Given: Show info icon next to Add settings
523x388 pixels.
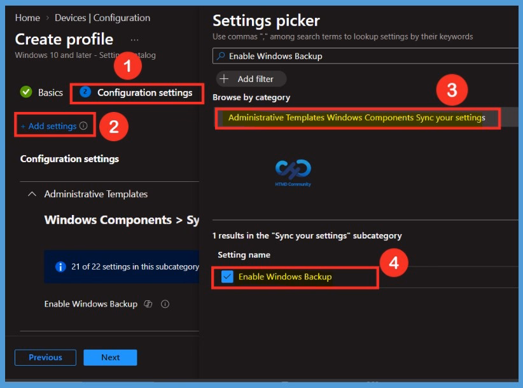Looking at the screenshot, I should pyautogui.click(x=83, y=126).
